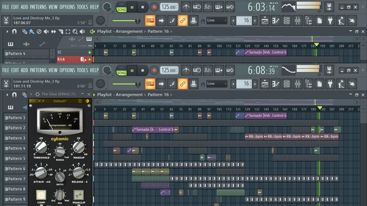Select the Paint brush tool in the playlist toolbar

pyautogui.click(x=32, y=31)
